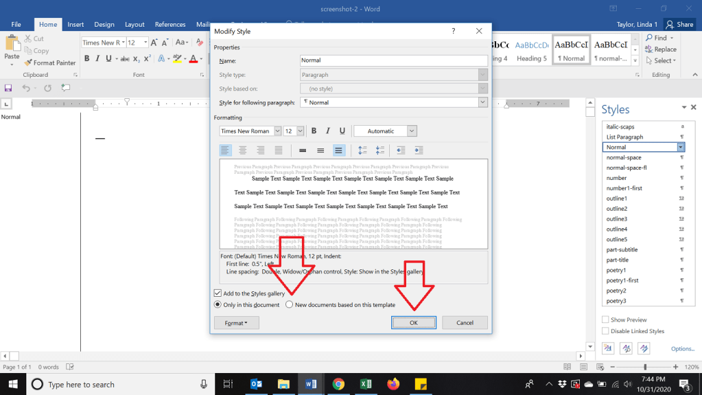This screenshot has height=395, width=702.
Task: Uncheck Add to the Styles gallery
Action: tap(218, 293)
